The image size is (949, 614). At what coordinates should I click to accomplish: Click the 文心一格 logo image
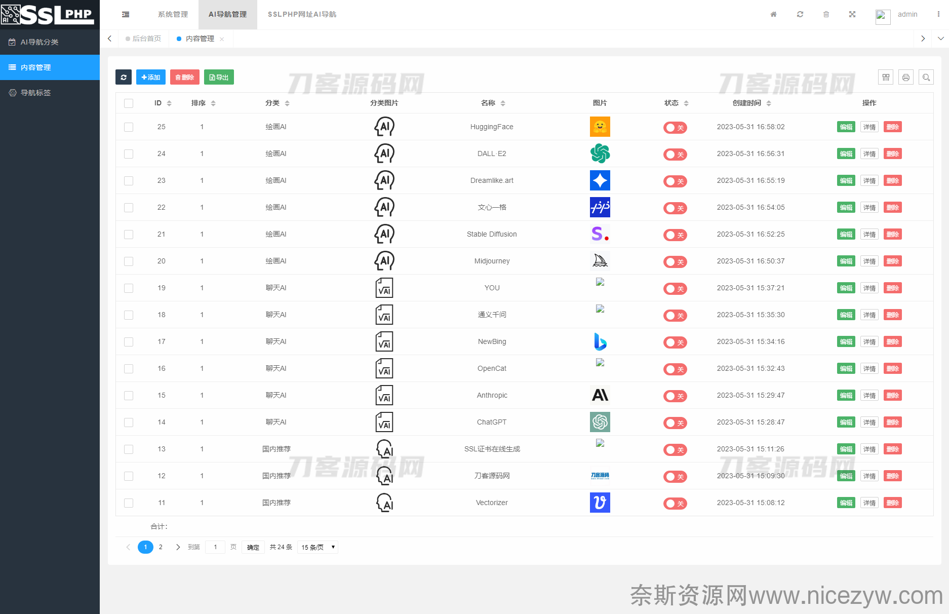coord(600,207)
